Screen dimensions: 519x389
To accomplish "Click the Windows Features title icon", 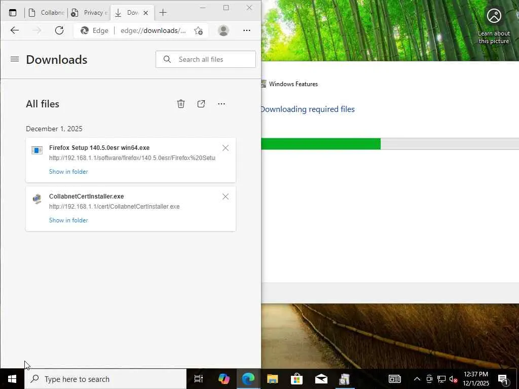I will point(264,84).
